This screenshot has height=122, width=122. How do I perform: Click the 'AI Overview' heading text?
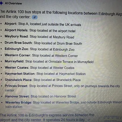(13, 3)
